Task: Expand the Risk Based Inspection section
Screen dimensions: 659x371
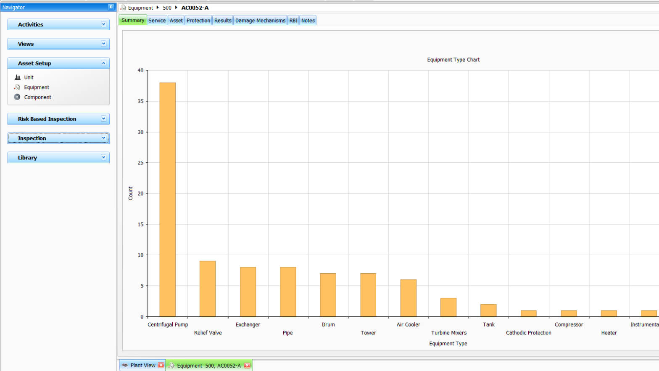Action: pos(103,119)
